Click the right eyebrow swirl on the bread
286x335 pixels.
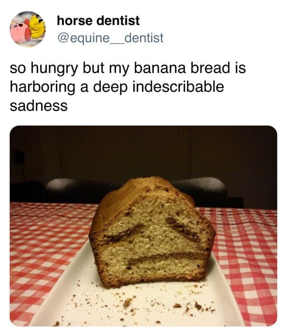click(183, 228)
